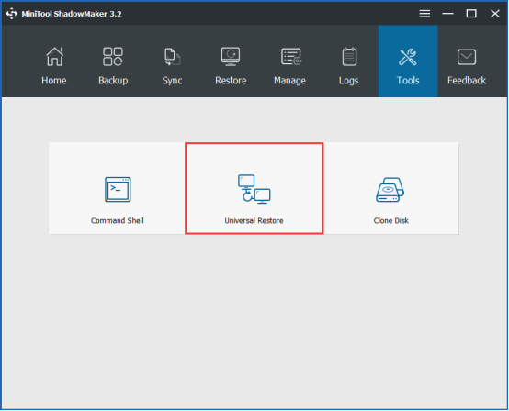Click the Clone Disk text label
The width and height of the screenshot is (509, 411).
pos(390,221)
